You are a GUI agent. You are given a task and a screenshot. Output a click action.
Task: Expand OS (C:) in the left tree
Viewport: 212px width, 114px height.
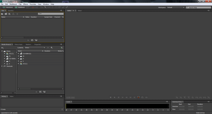click(x=5, y=54)
